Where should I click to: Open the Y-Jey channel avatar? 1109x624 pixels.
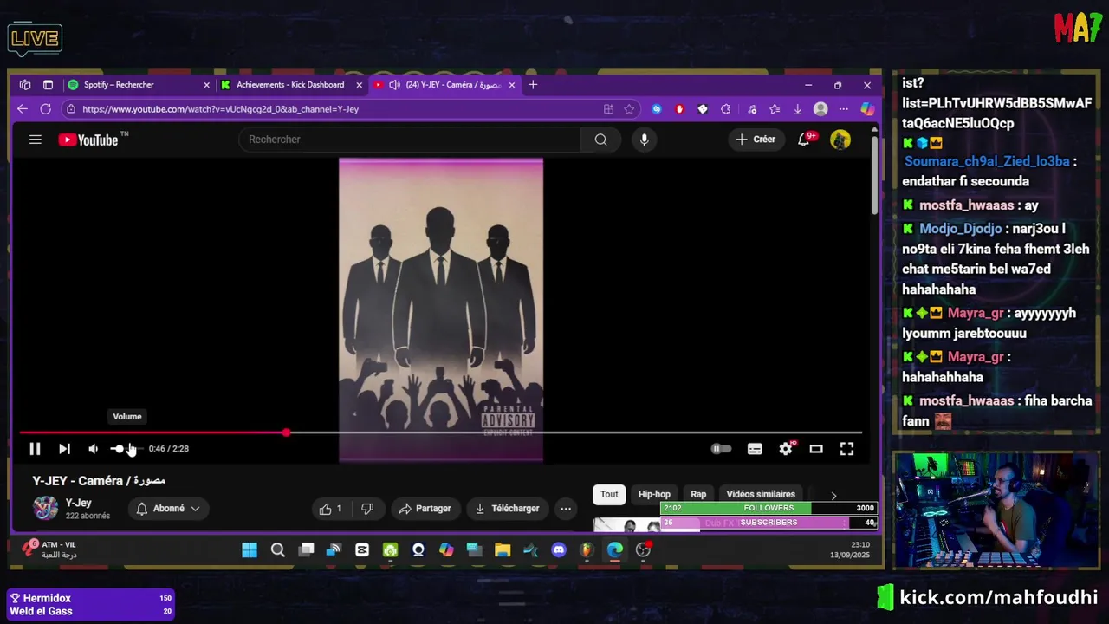[45, 508]
